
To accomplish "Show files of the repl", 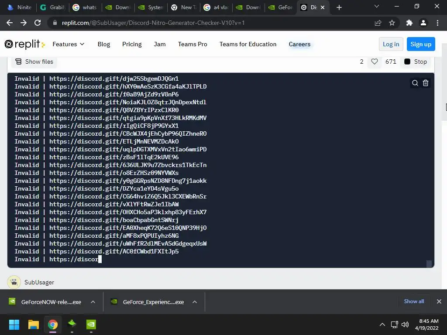I will click(x=34, y=62).
